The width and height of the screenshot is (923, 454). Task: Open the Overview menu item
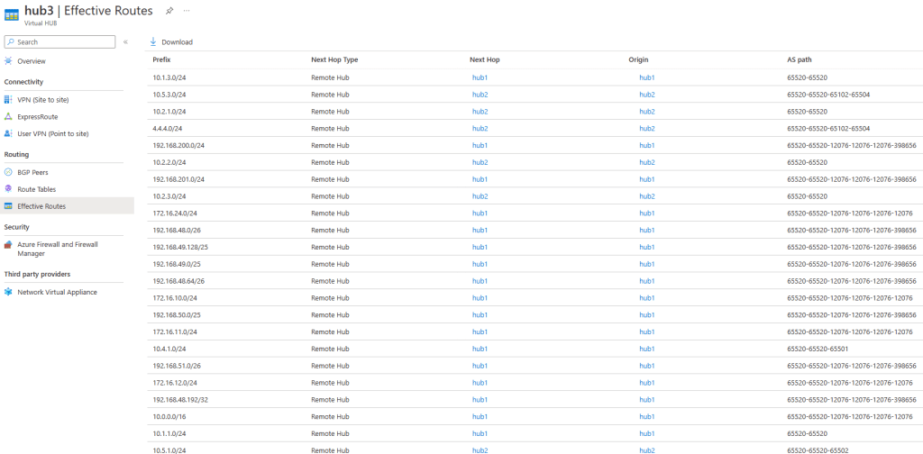(x=31, y=61)
